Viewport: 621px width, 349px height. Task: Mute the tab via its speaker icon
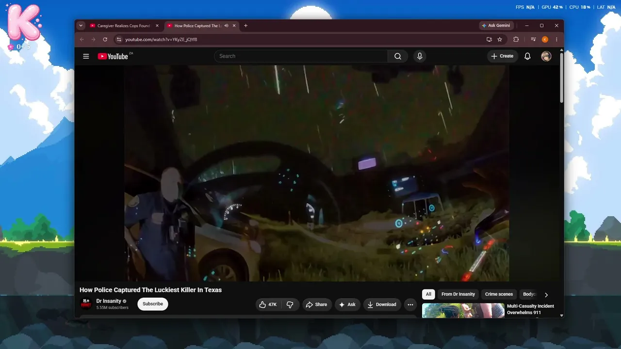pyautogui.click(x=226, y=26)
